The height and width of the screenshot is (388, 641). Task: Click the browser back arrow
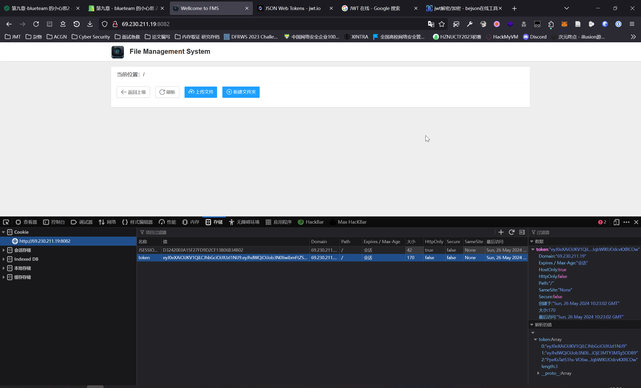pyautogui.click(x=9, y=24)
